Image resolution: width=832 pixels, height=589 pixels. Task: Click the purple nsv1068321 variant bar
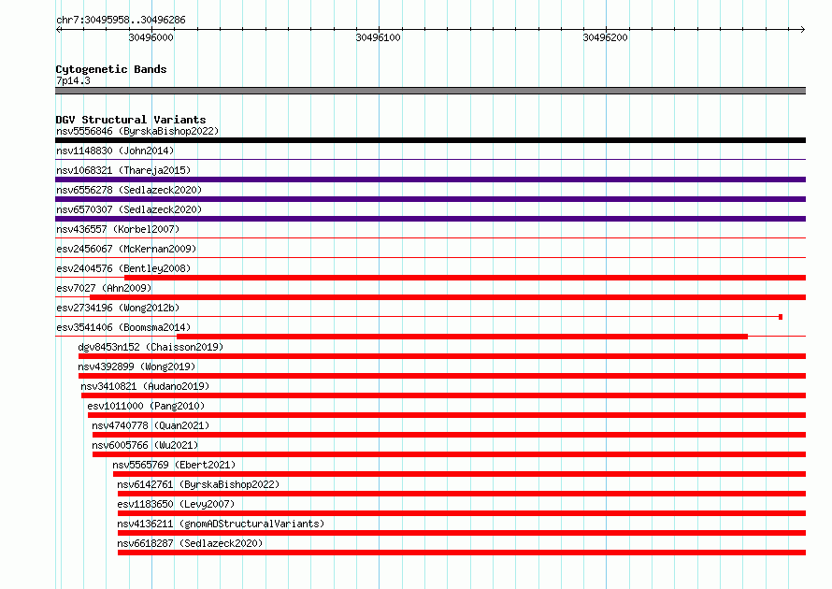(x=430, y=180)
